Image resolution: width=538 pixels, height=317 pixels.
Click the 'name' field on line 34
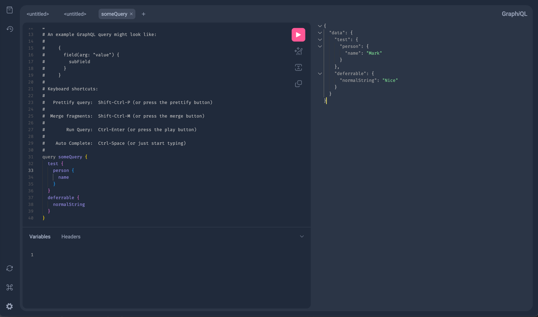pyautogui.click(x=63, y=177)
